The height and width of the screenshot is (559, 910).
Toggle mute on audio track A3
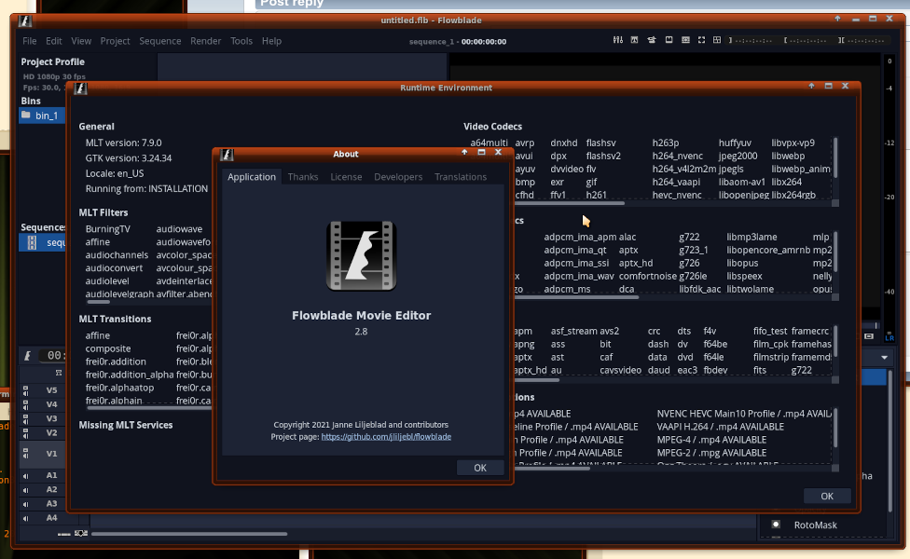click(25, 504)
